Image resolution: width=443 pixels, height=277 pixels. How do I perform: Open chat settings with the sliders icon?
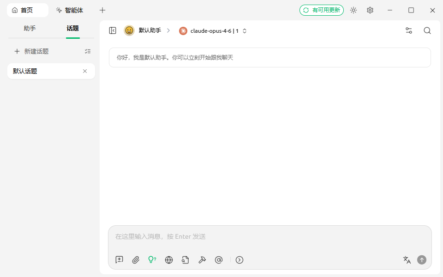tap(408, 30)
